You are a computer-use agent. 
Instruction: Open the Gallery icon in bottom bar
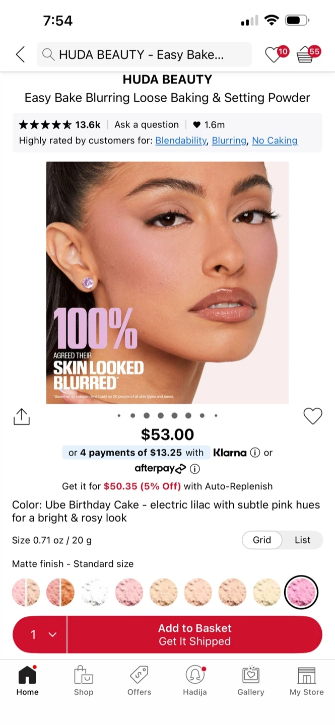pyautogui.click(x=251, y=675)
